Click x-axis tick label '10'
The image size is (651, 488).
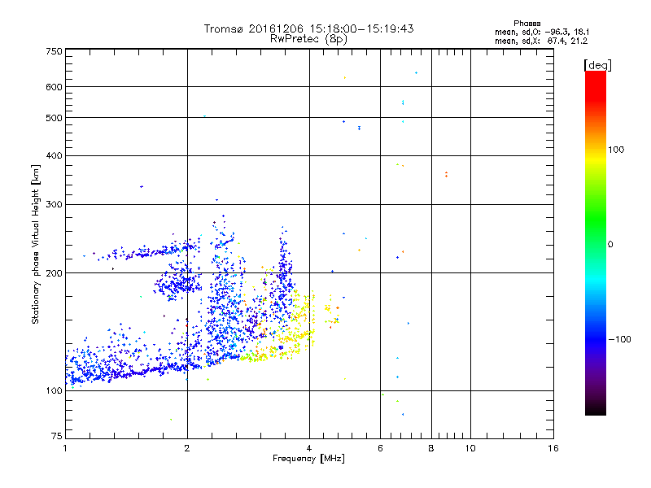pos(470,448)
